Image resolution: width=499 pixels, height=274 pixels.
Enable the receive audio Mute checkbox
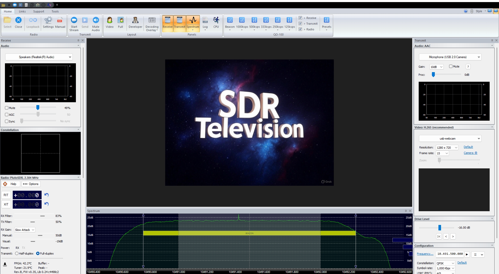(x=6, y=108)
